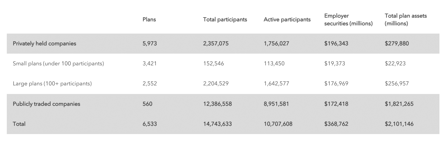Click the $172,418 employer securities cell

(x=336, y=104)
